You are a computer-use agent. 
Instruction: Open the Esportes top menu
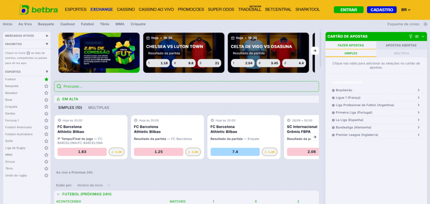point(76,10)
